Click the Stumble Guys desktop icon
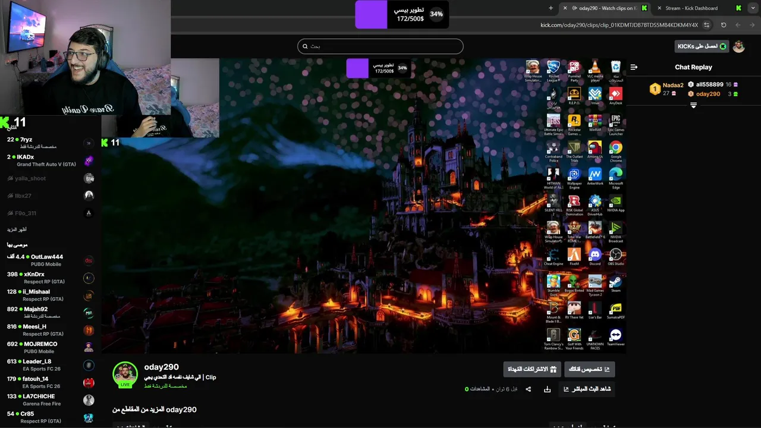Screen dimensions: 761x428 point(554,285)
